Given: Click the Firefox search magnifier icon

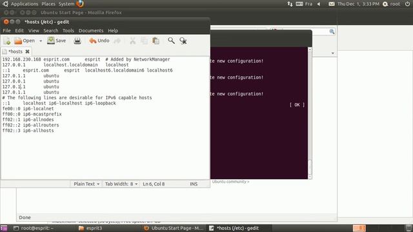Looking at the screenshot, I should coord(332,32).
